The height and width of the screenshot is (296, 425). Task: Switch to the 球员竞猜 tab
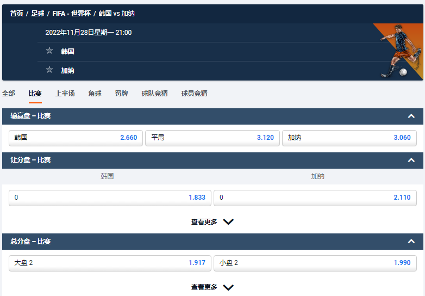coord(195,94)
